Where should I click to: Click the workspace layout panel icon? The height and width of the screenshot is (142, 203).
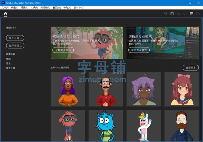tap(172, 14)
